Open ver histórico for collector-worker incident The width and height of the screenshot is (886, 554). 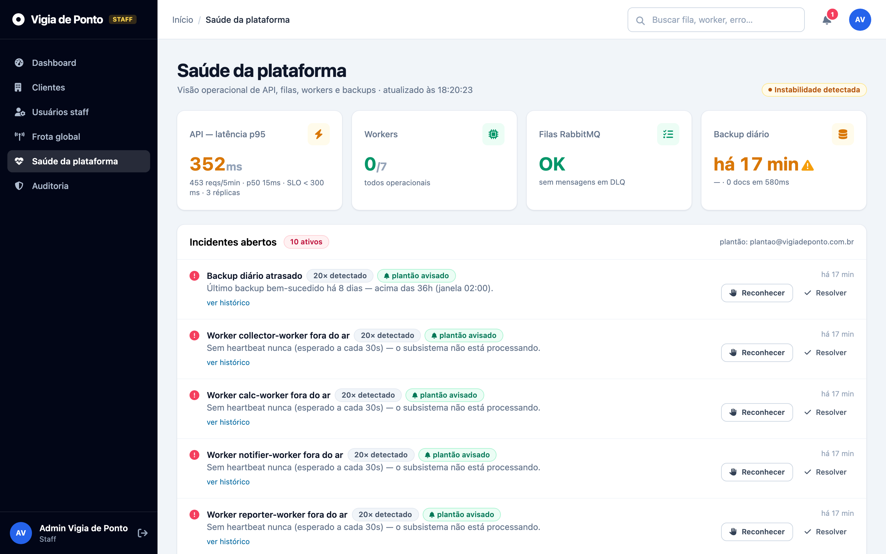(228, 362)
